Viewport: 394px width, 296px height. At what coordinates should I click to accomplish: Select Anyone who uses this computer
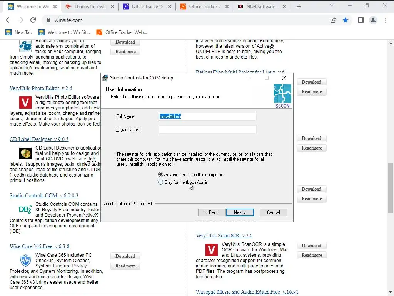click(x=190, y=175)
